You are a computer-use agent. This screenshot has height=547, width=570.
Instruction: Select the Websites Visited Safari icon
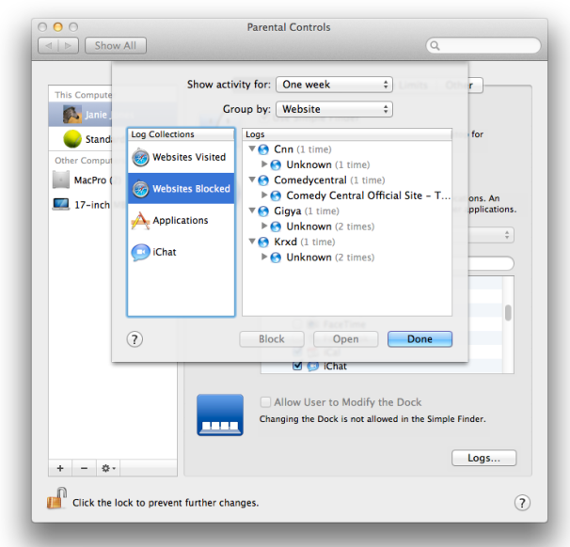coord(141,158)
